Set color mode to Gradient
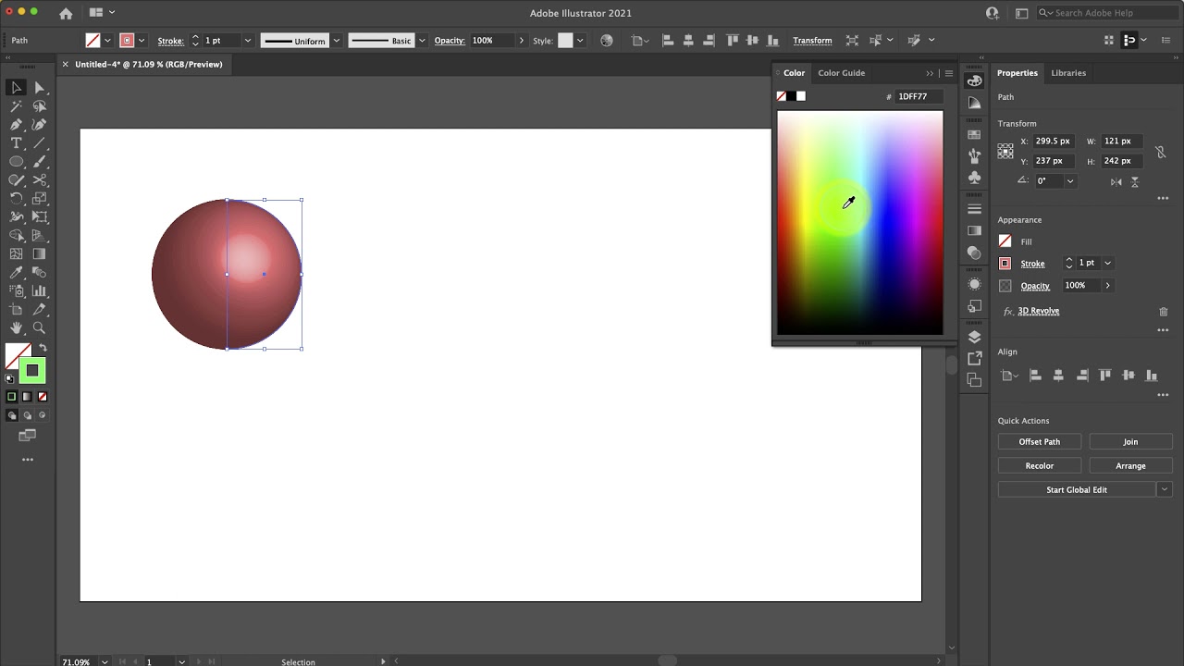 27,397
